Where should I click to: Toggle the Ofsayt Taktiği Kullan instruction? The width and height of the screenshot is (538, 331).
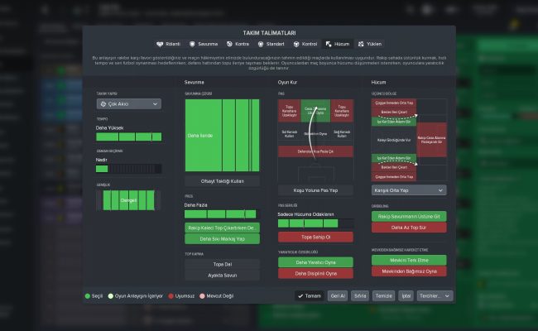(x=219, y=181)
